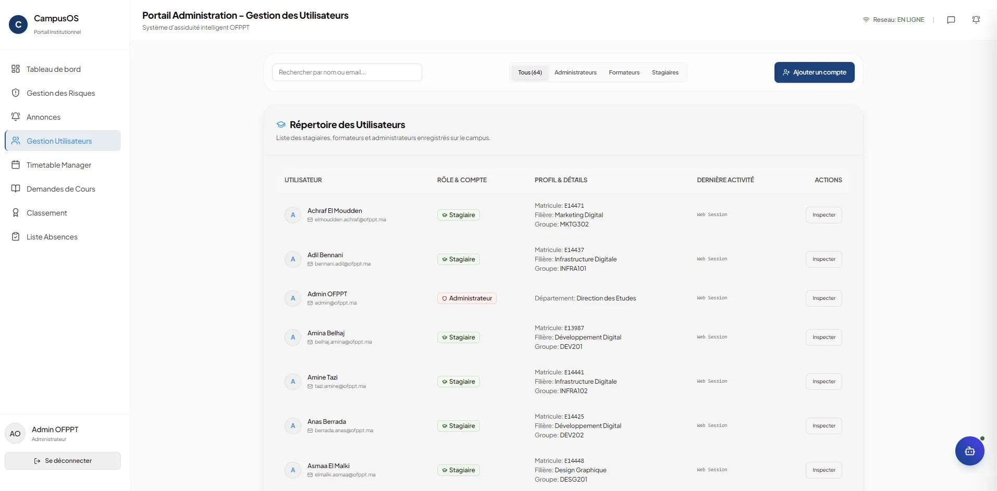Focus the search by name or email field
This screenshot has width=997, height=491.
347,72
